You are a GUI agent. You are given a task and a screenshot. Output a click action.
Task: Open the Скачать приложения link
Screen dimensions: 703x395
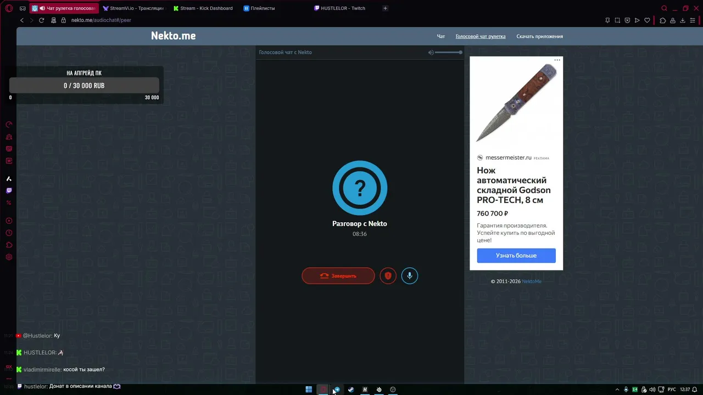pyautogui.click(x=539, y=36)
